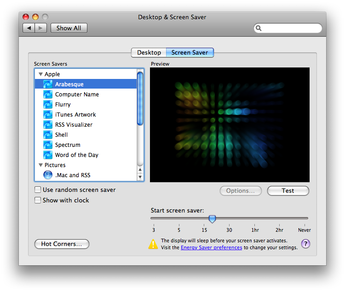The width and height of the screenshot is (345, 291).
Task: Click the yellow minimize window button
Action: [35, 17]
